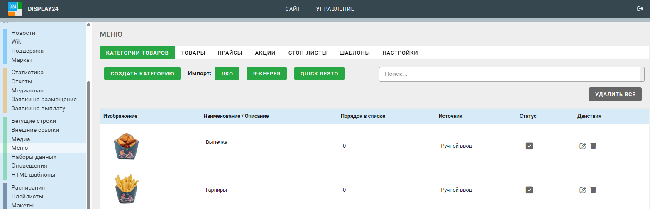Image resolution: width=650 pixels, height=209 pixels.
Task: Open the Управление top menu
Action: pos(335,9)
